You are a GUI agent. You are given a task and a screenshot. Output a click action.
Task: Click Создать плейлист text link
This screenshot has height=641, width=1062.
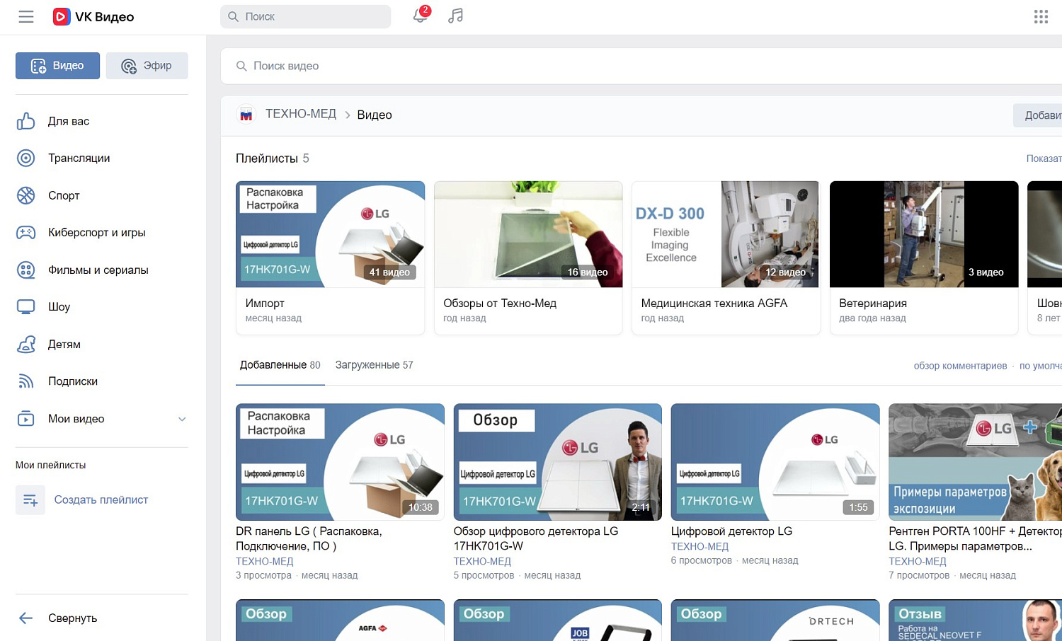tap(101, 499)
